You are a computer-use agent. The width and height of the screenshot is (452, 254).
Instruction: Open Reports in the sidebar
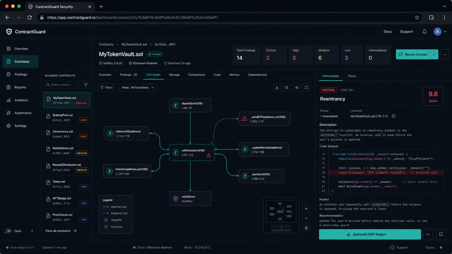pyautogui.click(x=21, y=87)
